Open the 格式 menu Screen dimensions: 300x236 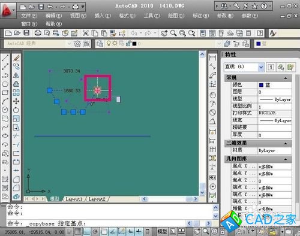[x=127, y=16]
